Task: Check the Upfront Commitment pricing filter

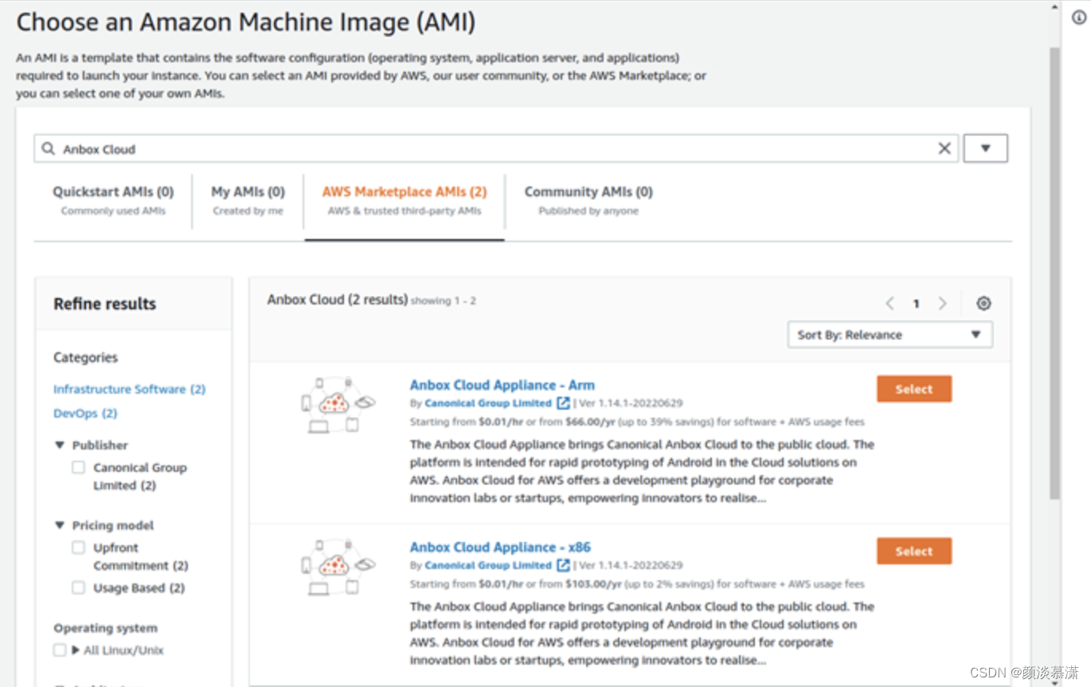Action: click(78, 548)
